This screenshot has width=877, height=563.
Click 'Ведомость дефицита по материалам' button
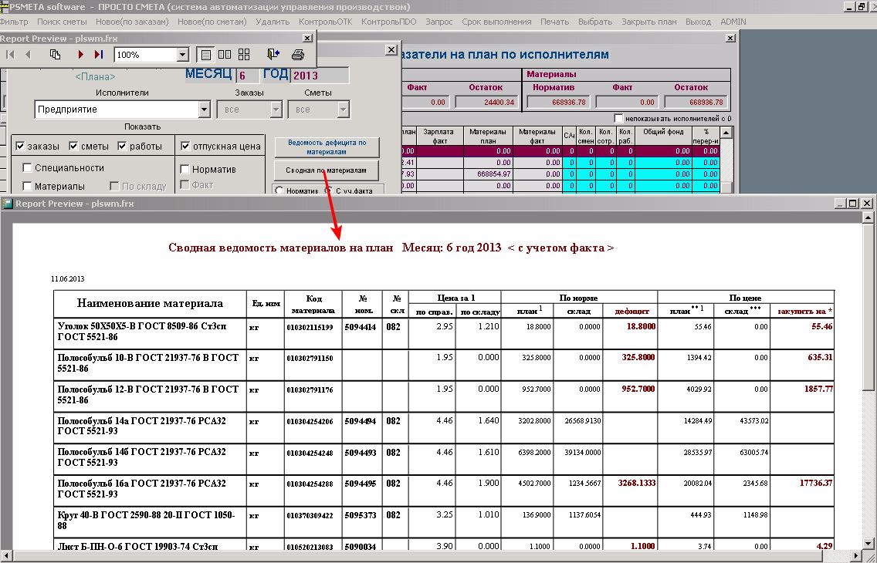tap(327, 147)
